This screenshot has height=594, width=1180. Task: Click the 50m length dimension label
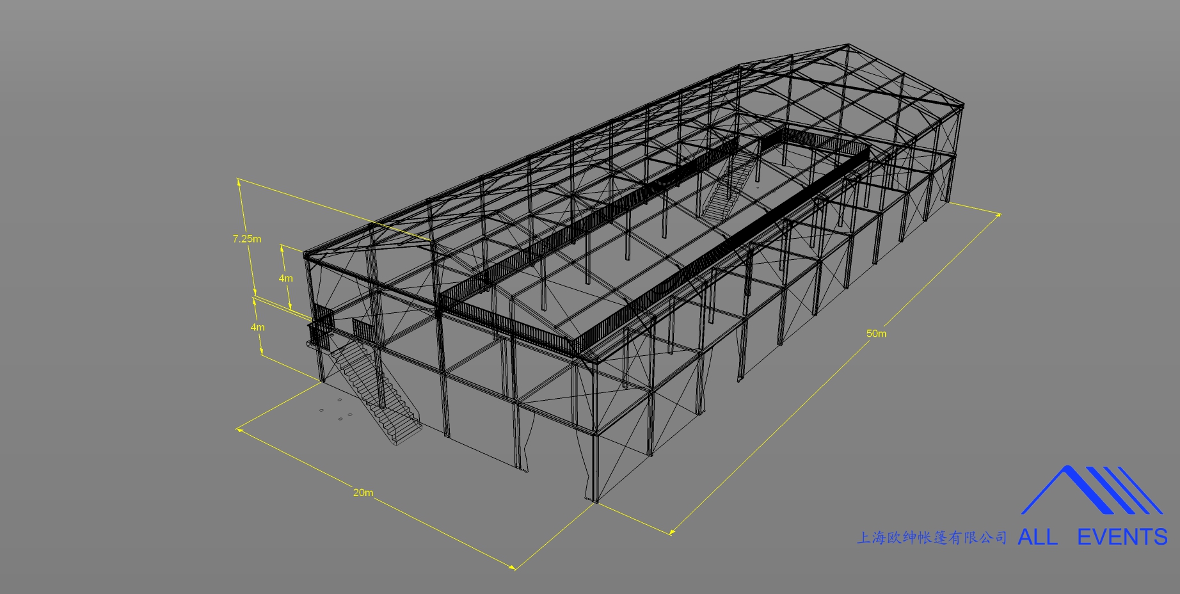coord(876,333)
